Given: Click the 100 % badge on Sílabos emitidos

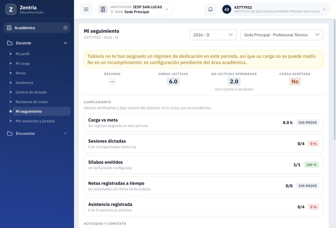Looking at the screenshot, I should coord(311,165).
